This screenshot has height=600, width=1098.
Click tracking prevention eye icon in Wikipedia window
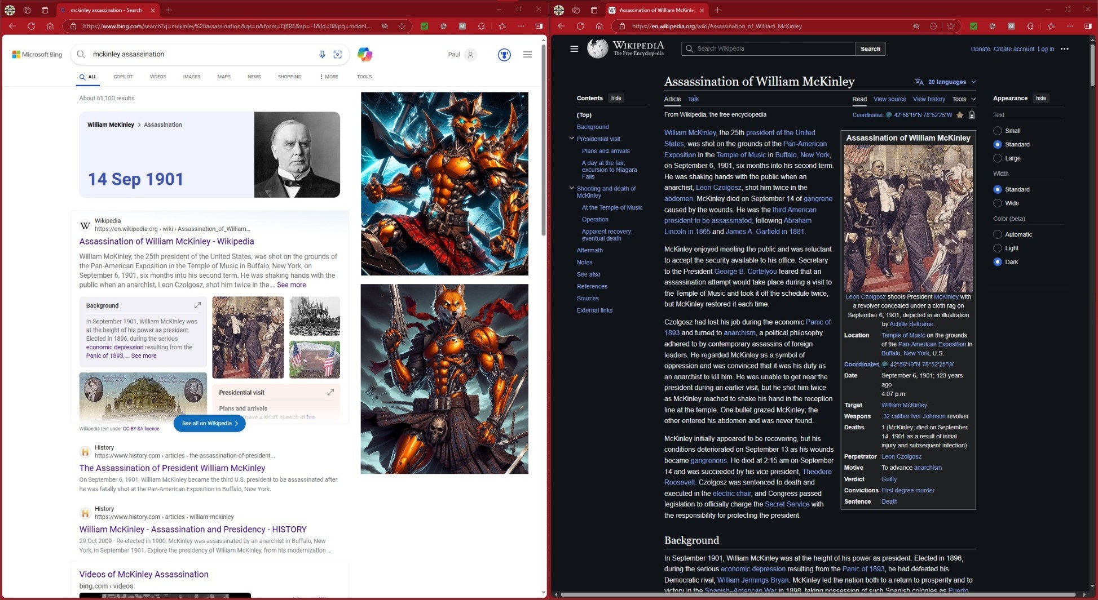(x=916, y=26)
